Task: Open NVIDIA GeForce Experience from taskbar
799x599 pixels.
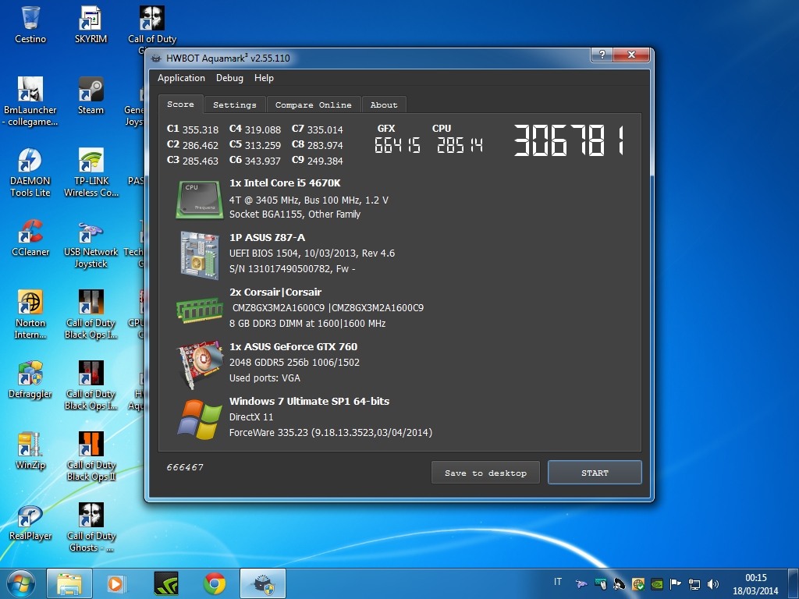Action: 166,583
